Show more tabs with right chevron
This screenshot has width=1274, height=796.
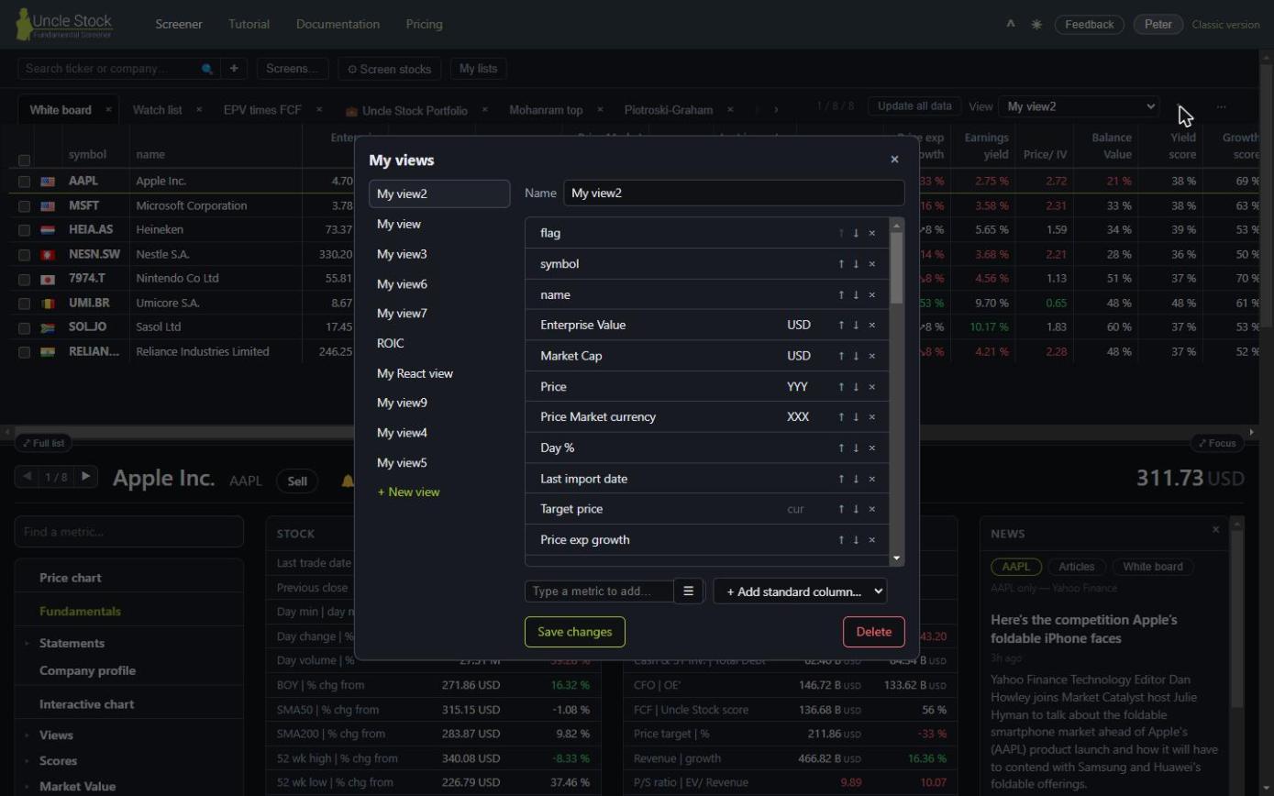776,110
